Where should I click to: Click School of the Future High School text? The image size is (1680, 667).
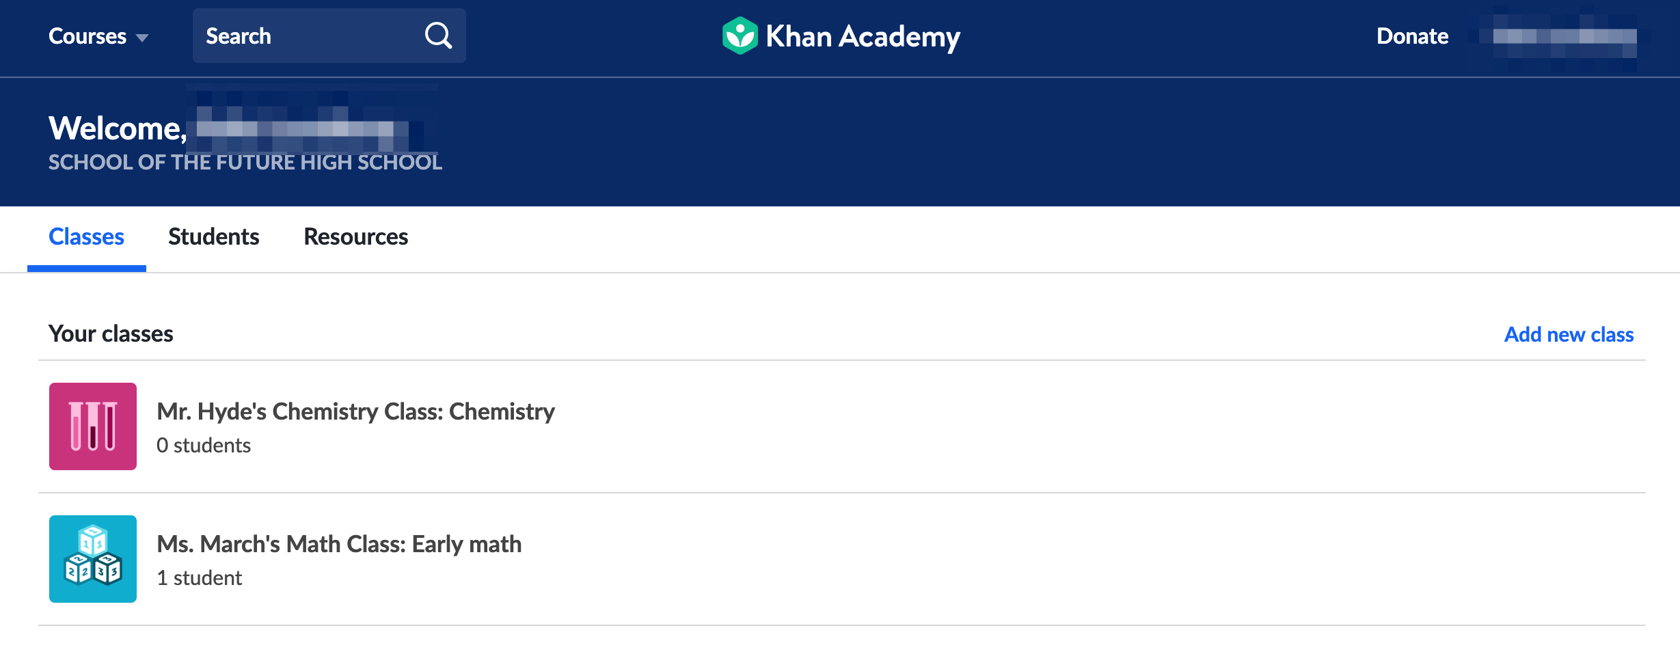pos(245,163)
